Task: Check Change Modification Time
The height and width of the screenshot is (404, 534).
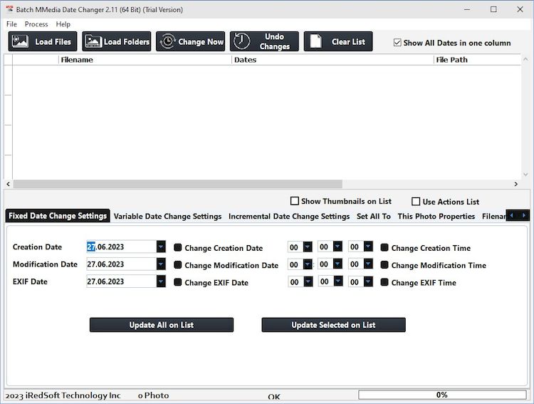Action: click(x=384, y=265)
